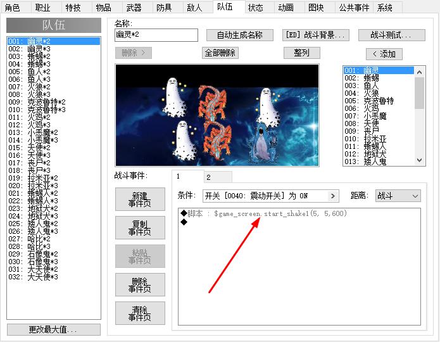Select enemy 010: 拉米亚 in enemy list
Image resolution: width=440 pixels, height=342 pixels.
point(379,139)
